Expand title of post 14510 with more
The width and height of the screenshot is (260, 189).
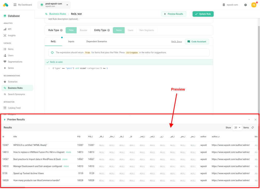point(66,166)
